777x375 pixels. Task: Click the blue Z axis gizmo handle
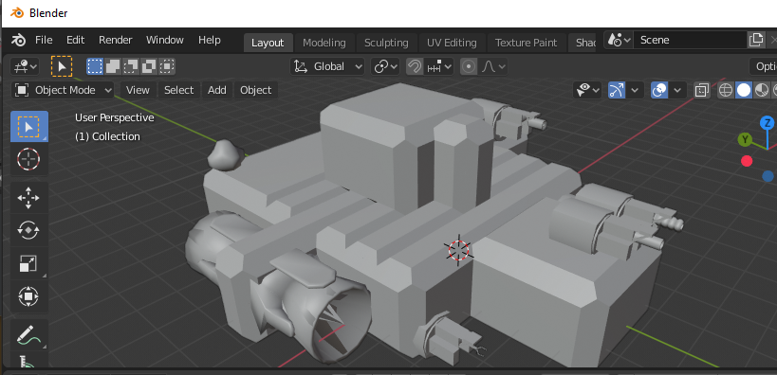tap(768, 123)
